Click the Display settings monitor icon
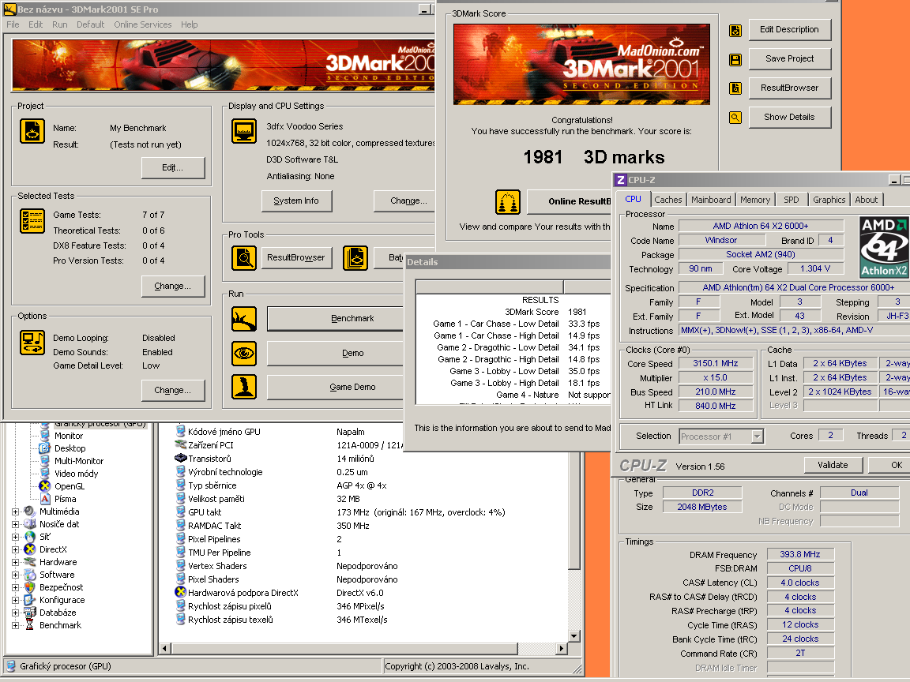Screen dimensions: 910x682 [244, 131]
